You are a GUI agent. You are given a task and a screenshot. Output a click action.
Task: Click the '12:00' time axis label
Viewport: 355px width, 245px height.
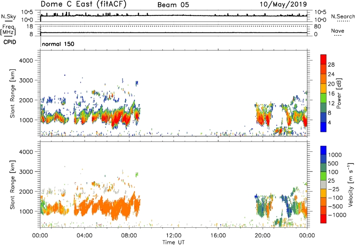pos(174,236)
